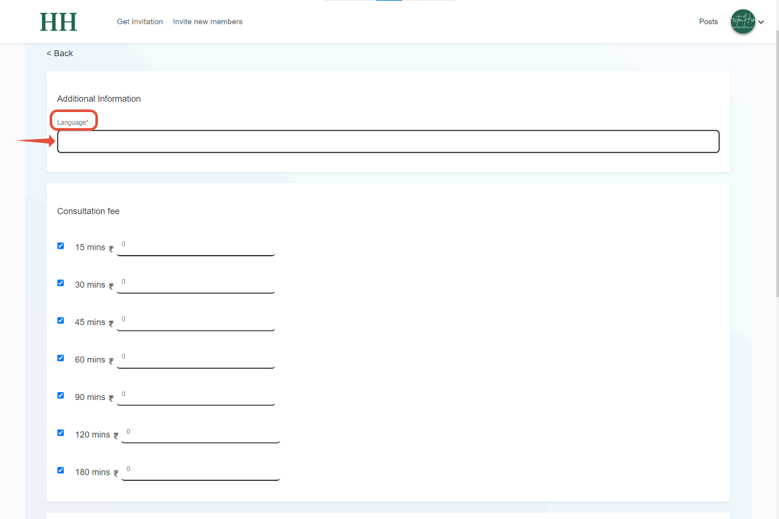The width and height of the screenshot is (779, 519).
Task: Focus the Language input field
Action: (388, 142)
